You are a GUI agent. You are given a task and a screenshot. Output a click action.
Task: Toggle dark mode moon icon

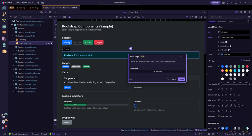point(70,17)
